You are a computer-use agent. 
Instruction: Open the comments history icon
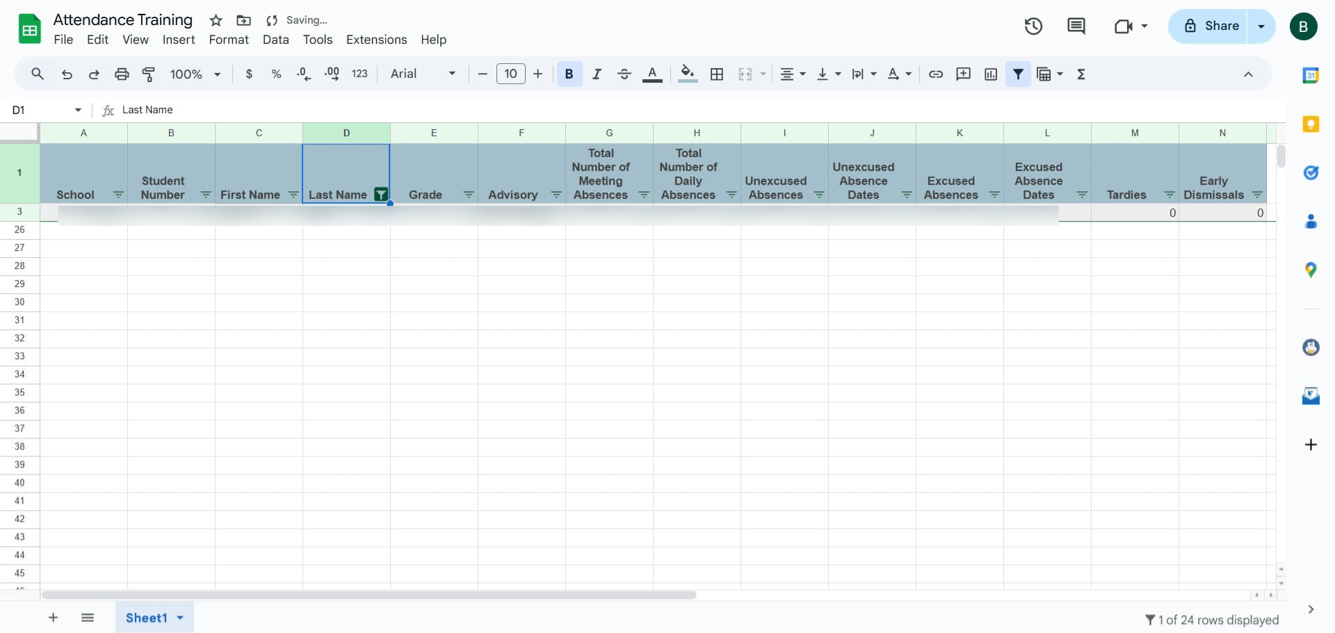[x=1076, y=26]
